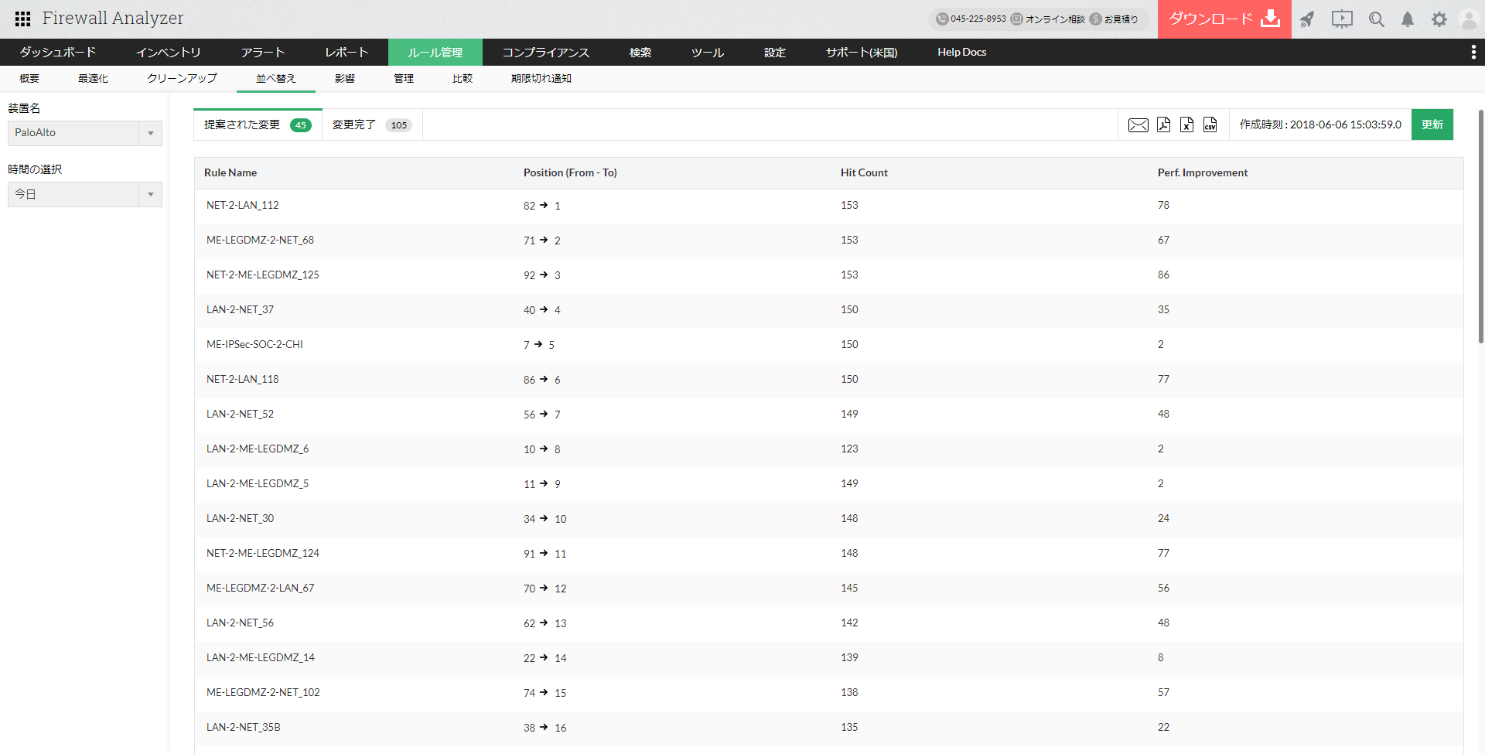Select rule LAN-2-NET_56
This screenshot has height=754, width=1485.
(x=240, y=623)
